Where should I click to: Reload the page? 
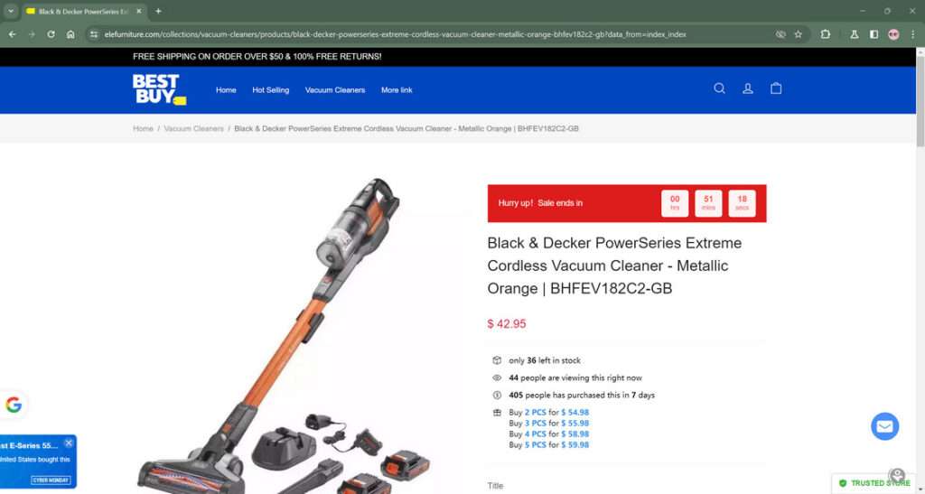point(51,34)
